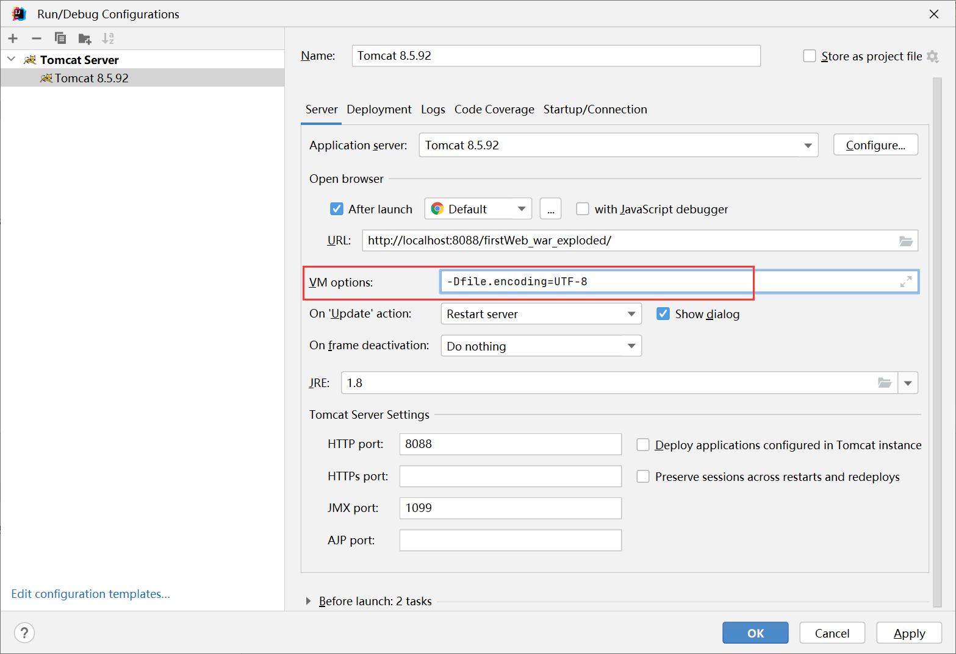Enable with JavaScript debugger checkbox
This screenshot has width=956, height=654.
pos(583,209)
